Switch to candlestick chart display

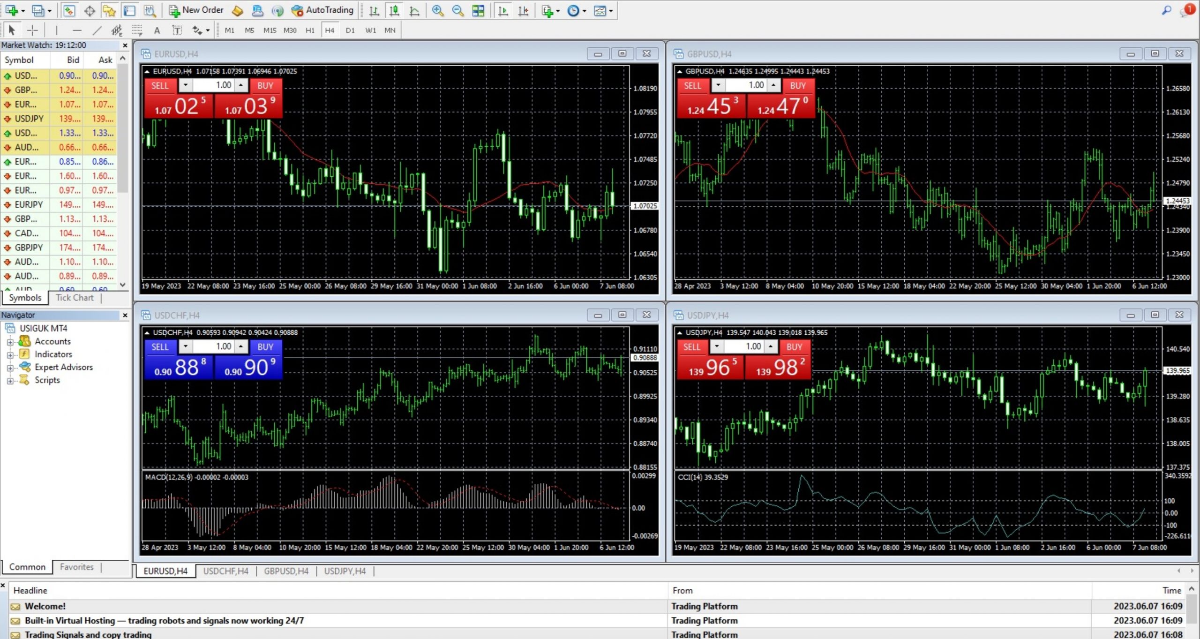(394, 10)
